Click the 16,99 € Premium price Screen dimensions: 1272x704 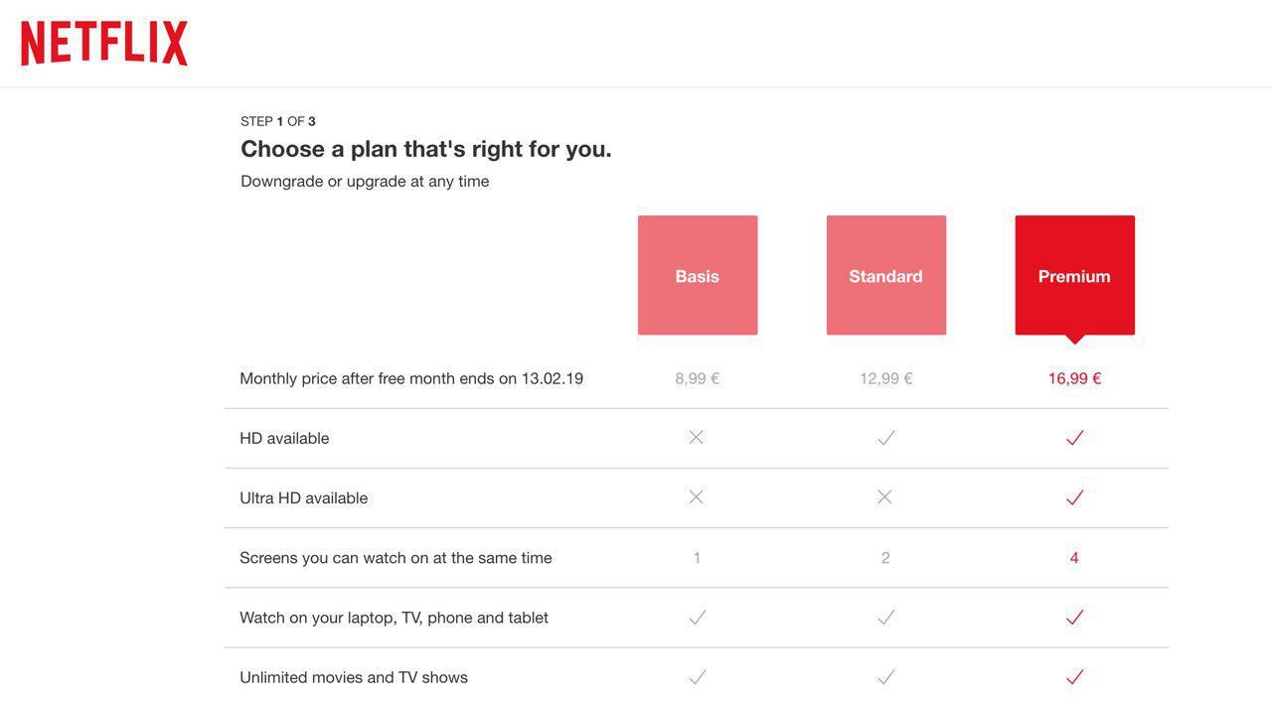coord(1074,378)
